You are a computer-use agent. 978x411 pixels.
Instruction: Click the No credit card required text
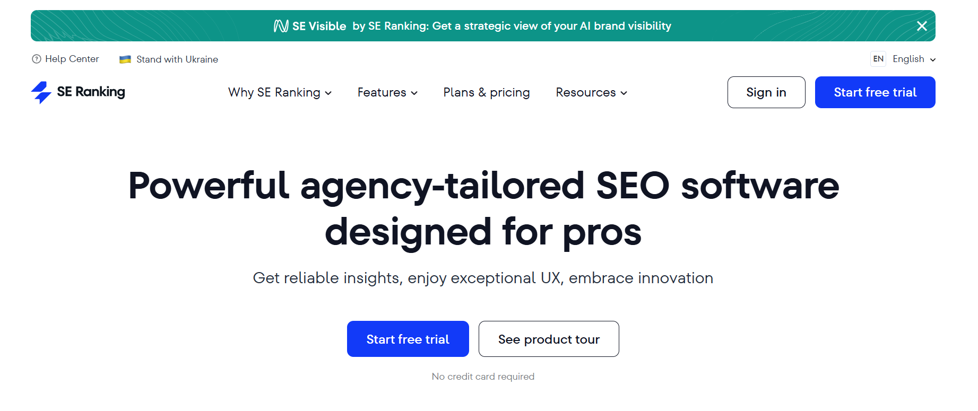483,377
